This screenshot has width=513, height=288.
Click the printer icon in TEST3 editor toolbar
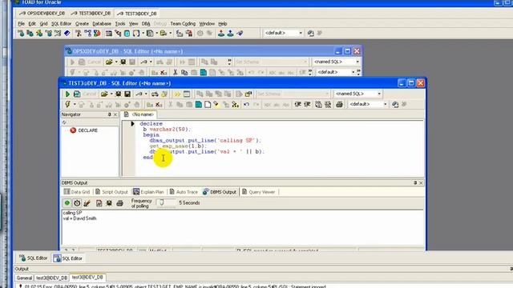(x=339, y=105)
